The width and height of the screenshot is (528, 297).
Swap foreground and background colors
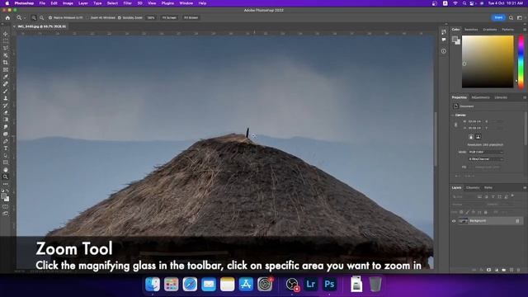[x=7, y=191]
